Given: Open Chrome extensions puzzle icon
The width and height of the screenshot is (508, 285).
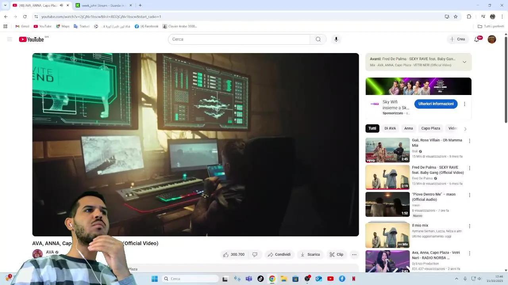Looking at the screenshot, I should click(x=469, y=17).
